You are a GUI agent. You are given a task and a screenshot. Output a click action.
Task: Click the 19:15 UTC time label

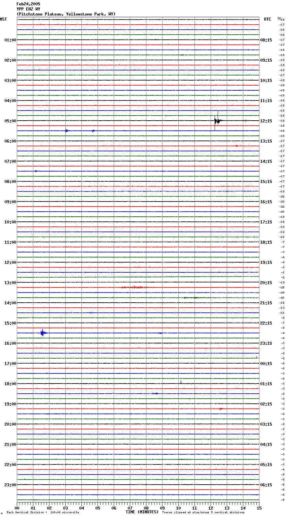[x=266, y=263]
